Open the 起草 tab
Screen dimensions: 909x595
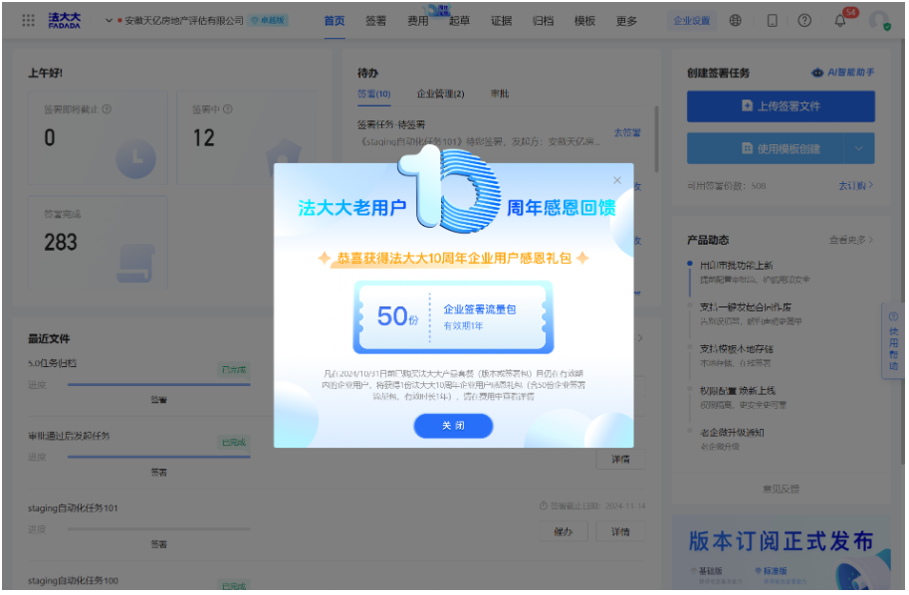[460, 21]
